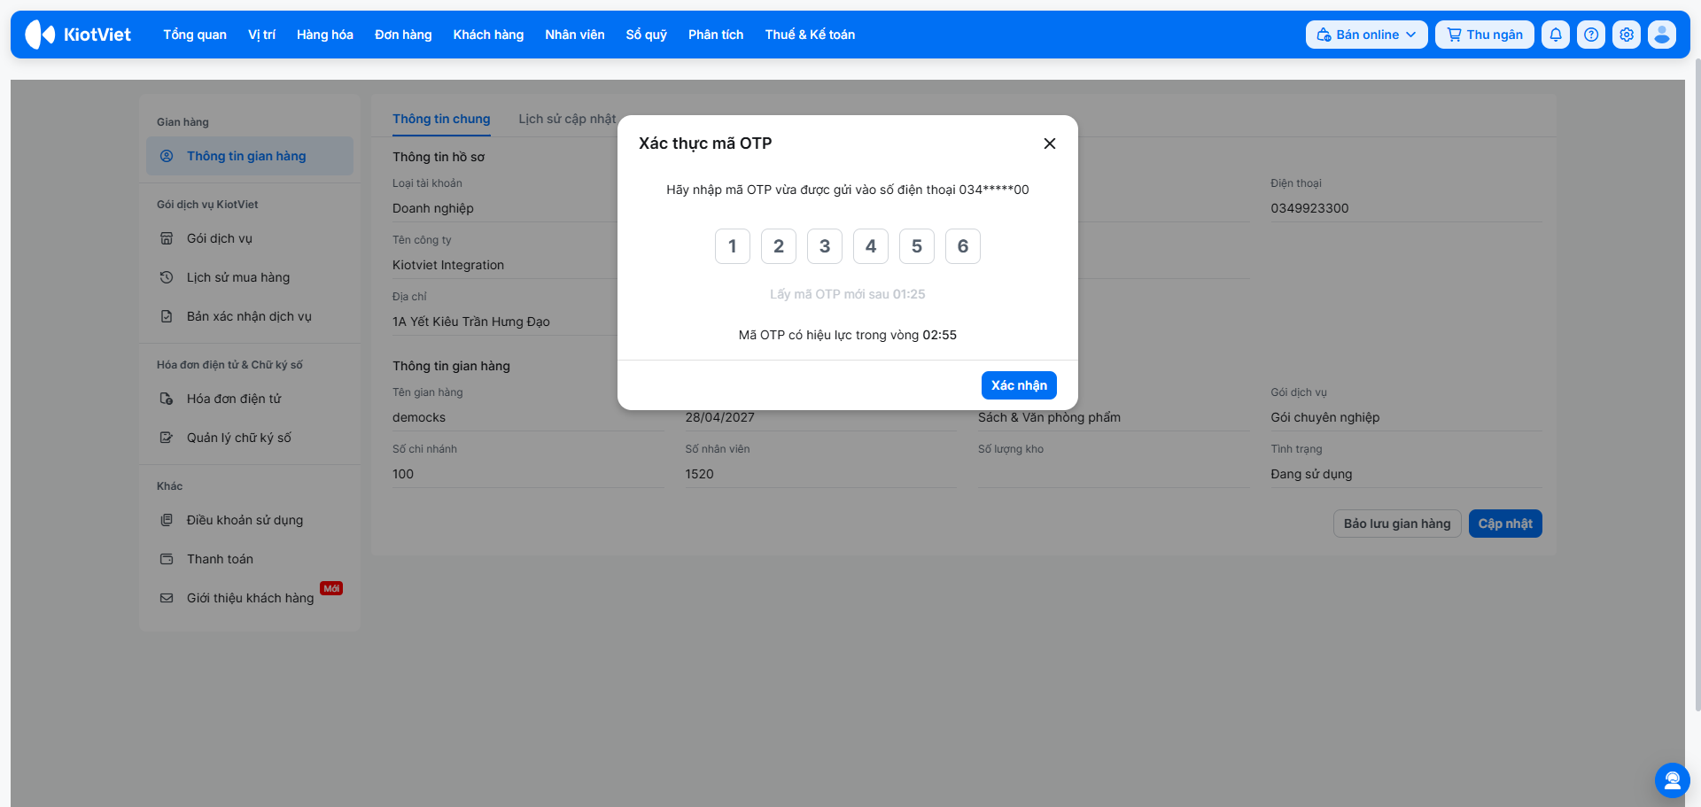Click the KiotViet logo
1701x807 pixels.
[x=78, y=35]
